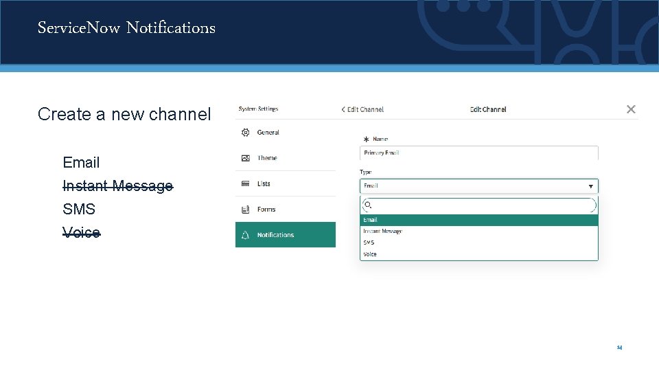The height and width of the screenshot is (371, 659).
Task: Click the dropdown search box
Action: (478, 205)
